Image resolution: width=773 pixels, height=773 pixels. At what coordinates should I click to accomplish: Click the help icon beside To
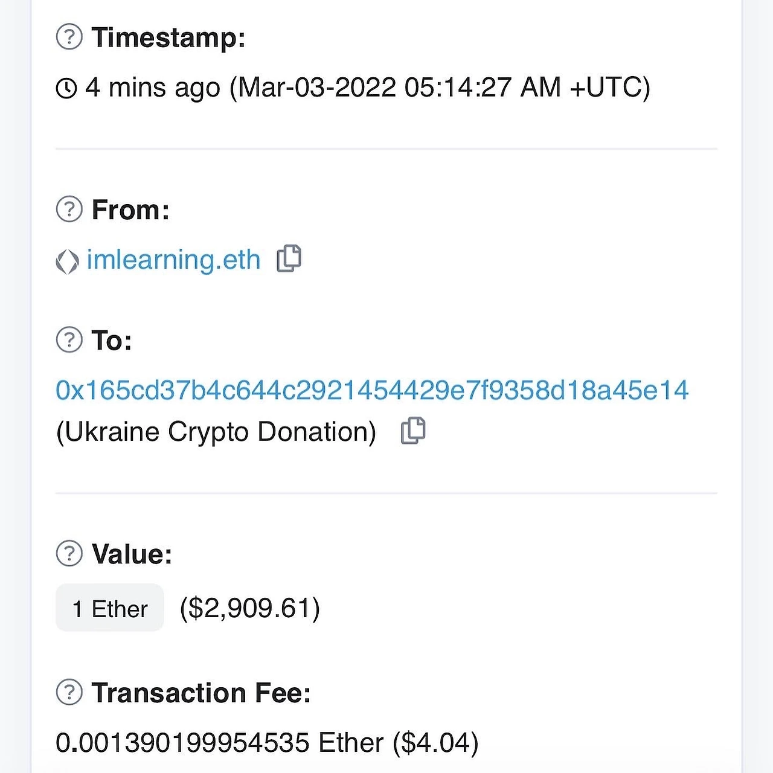pos(69,340)
